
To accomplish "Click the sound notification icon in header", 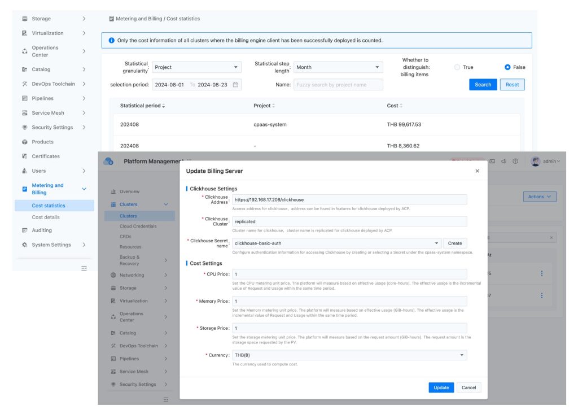I will (503, 162).
